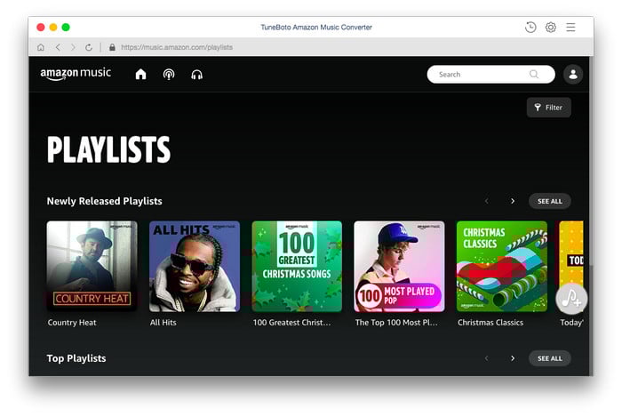Open the TuneBoto hamburger menu

pos(570,28)
